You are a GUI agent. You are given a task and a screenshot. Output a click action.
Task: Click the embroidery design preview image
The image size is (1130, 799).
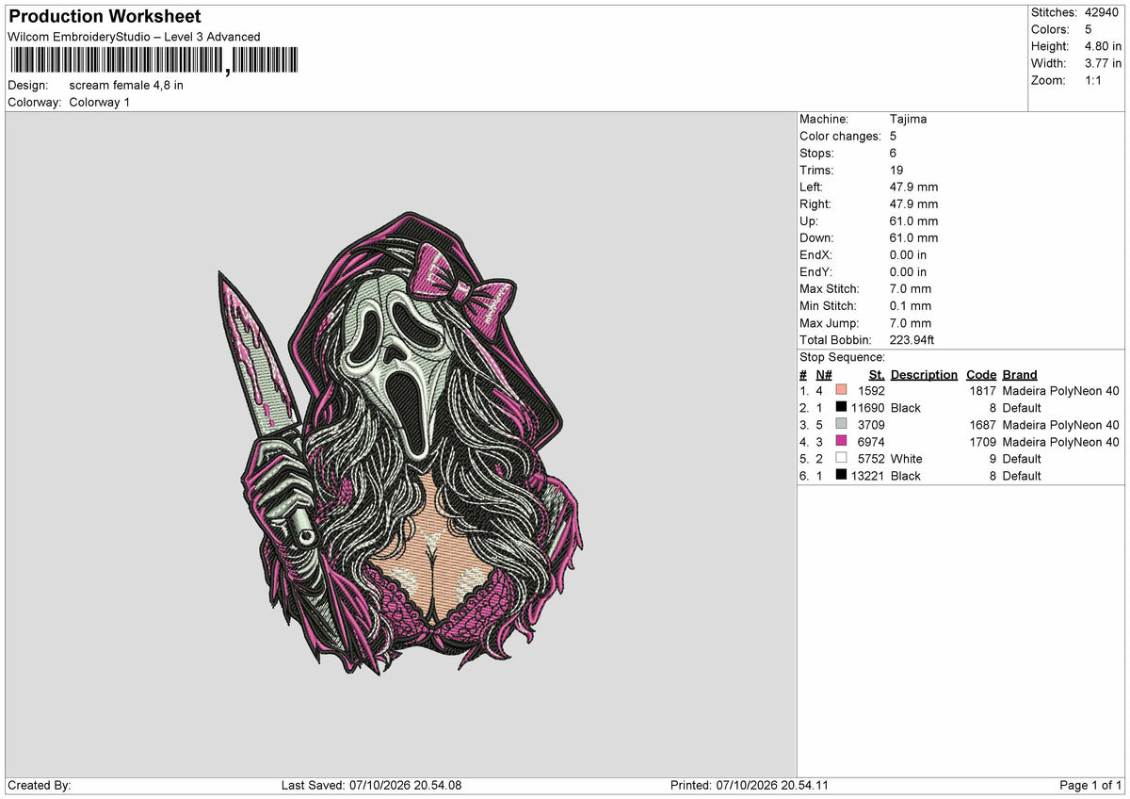pos(401,443)
